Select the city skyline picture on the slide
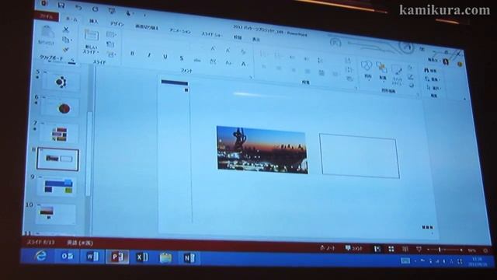This screenshot has width=497, height=280. pyautogui.click(x=262, y=149)
